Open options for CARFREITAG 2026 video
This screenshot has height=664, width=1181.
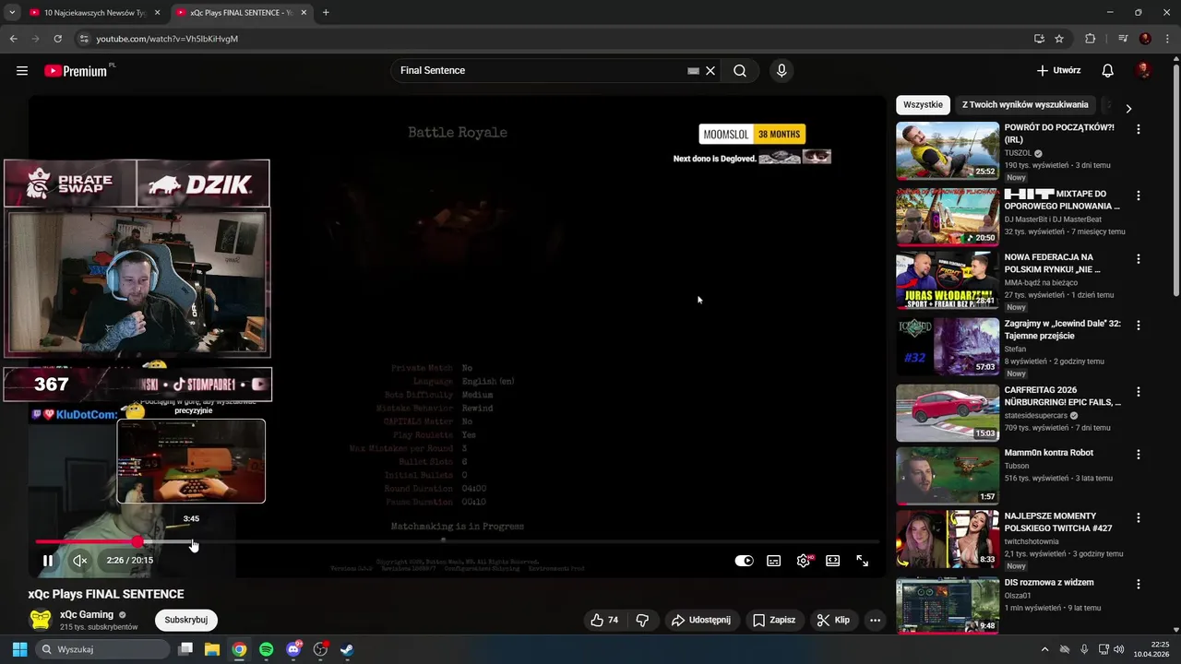click(x=1139, y=392)
